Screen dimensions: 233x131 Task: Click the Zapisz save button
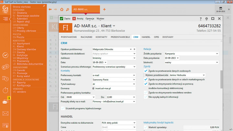click(x=65, y=19)
